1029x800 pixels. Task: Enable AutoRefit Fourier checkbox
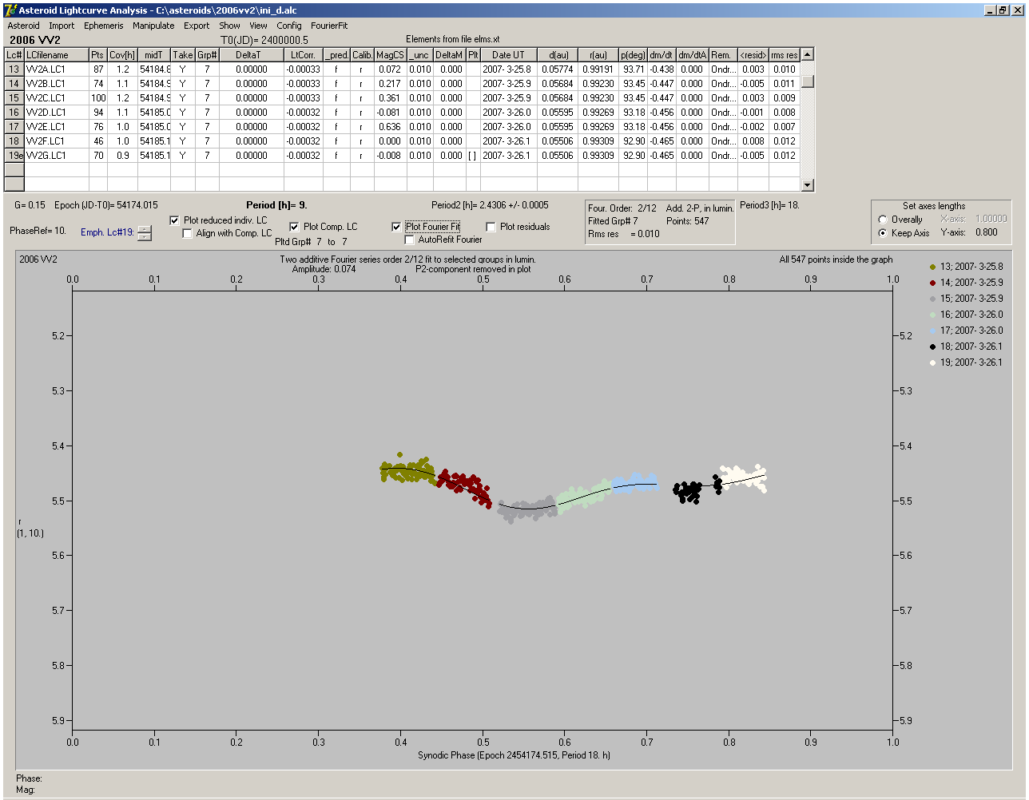pos(410,240)
